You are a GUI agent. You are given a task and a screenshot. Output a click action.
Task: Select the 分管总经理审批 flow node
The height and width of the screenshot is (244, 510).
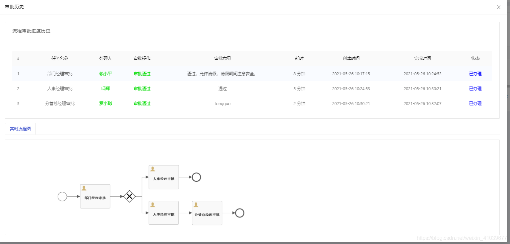click(207, 213)
